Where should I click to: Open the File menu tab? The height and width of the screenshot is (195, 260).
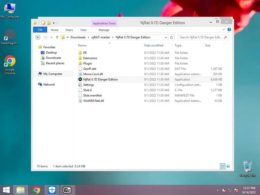[40, 30]
